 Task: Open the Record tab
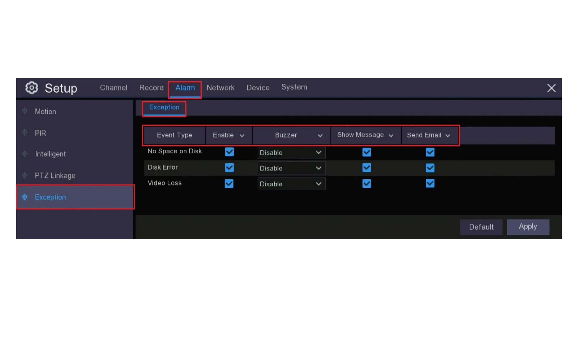point(151,88)
